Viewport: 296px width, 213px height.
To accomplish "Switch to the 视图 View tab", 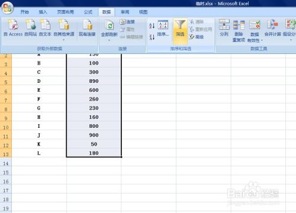I will tap(143, 12).
